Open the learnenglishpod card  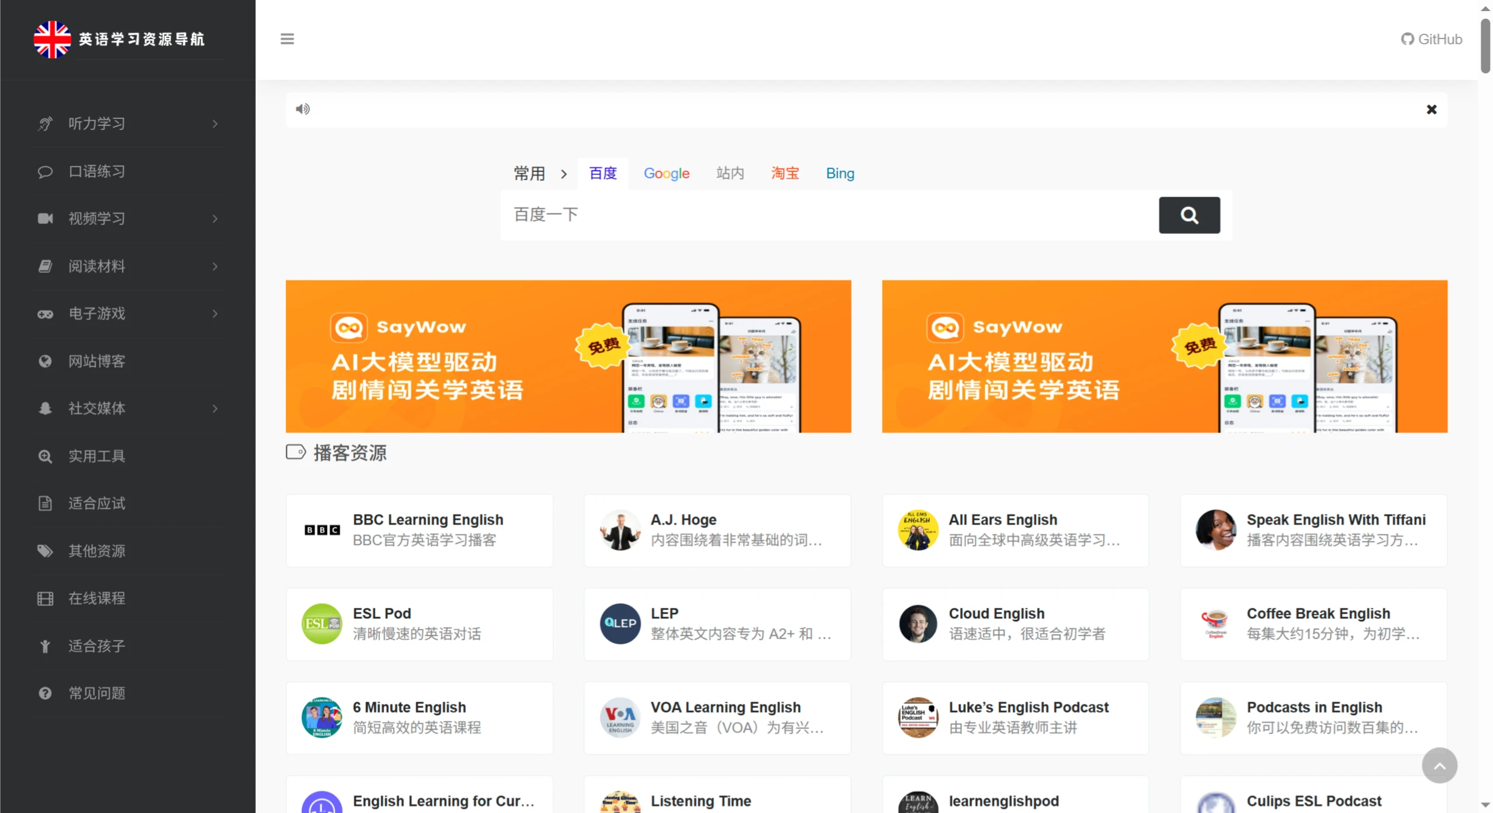1015,794
